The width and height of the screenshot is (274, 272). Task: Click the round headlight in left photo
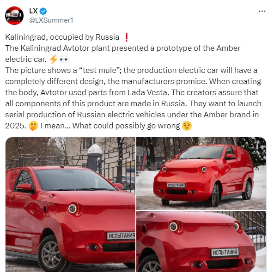[x=73, y=209]
